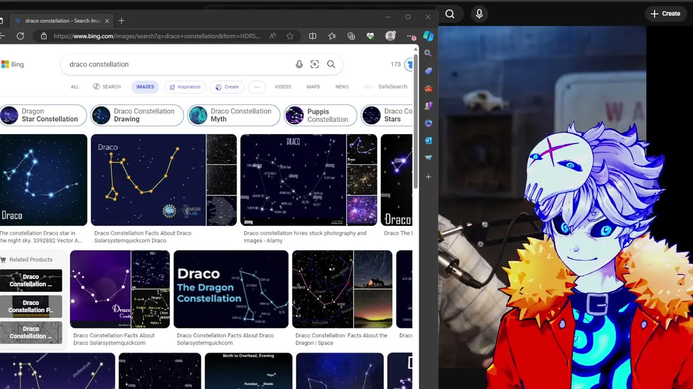Viewport: 693px width, 389px height.
Task: Switch to VIDEOS tab
Action: click(x=283, y=87)
